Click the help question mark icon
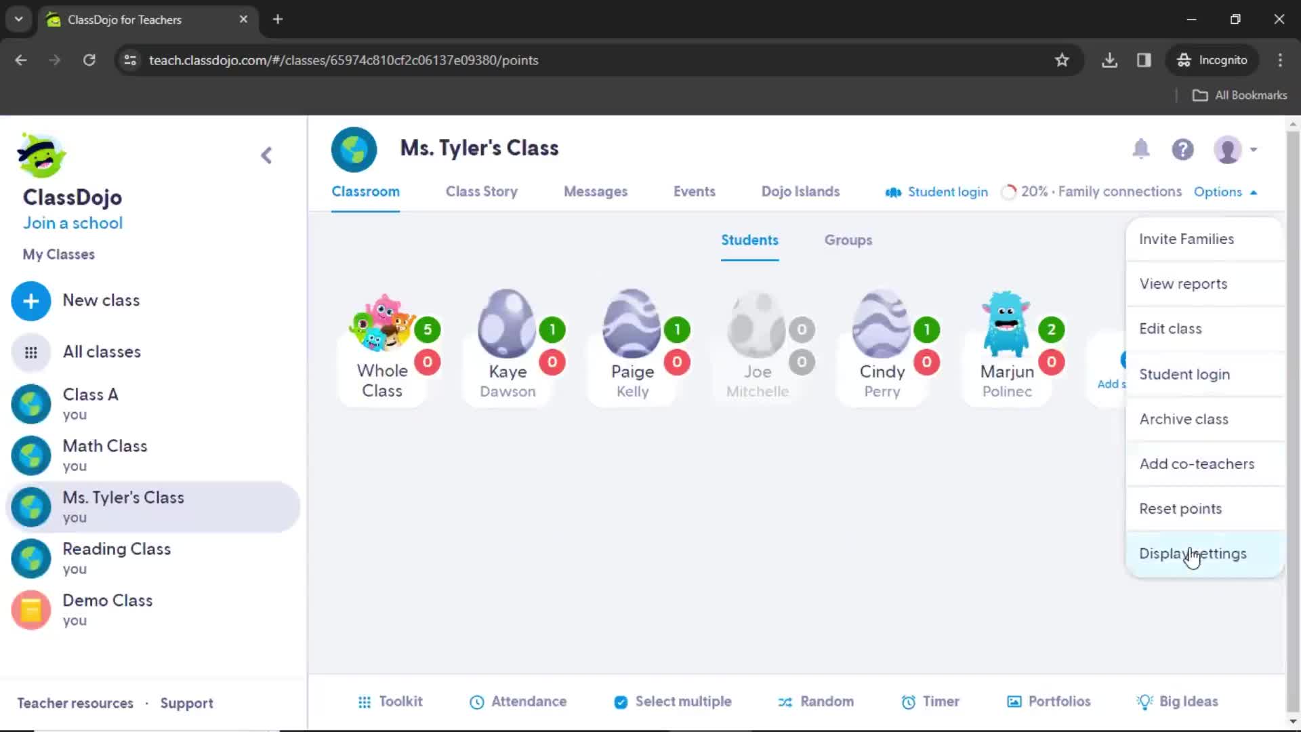Viewport: 1301px width, 732px height. [x=1182, y=148]
